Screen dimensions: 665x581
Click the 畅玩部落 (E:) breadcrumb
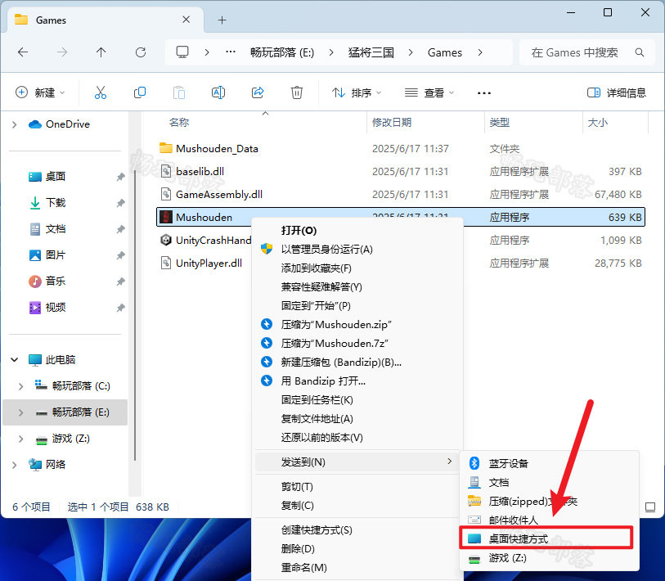[x=282, y=52]
